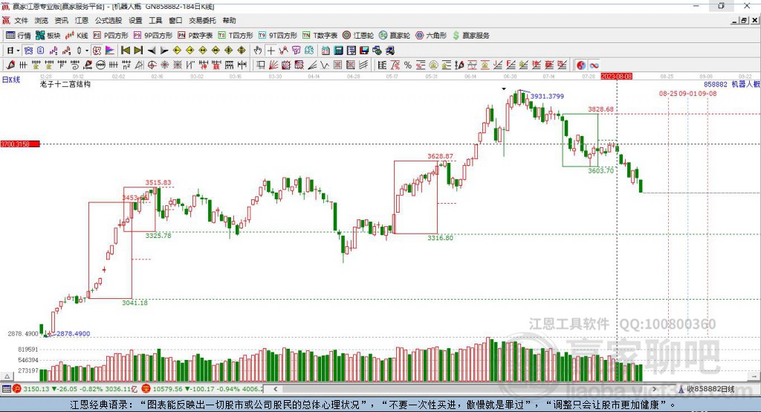Click the 3150.13 Shanghai index value
This screenshot has height=412, width=761.
pyautogui.click(x=36, y=389)
